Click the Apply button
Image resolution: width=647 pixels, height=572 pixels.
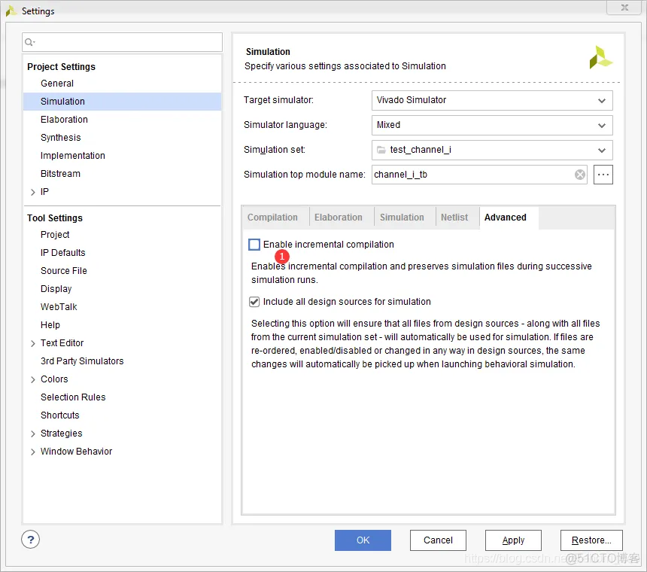513,540
